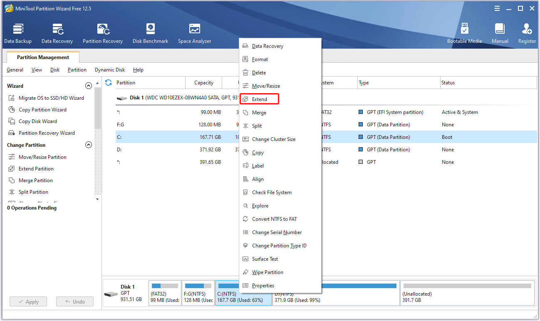Select the 391.65 GB unallocated row
The width and height of the screenshot is (540, 321).
coord(326,162)
